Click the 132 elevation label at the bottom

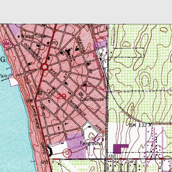point(112,156)
